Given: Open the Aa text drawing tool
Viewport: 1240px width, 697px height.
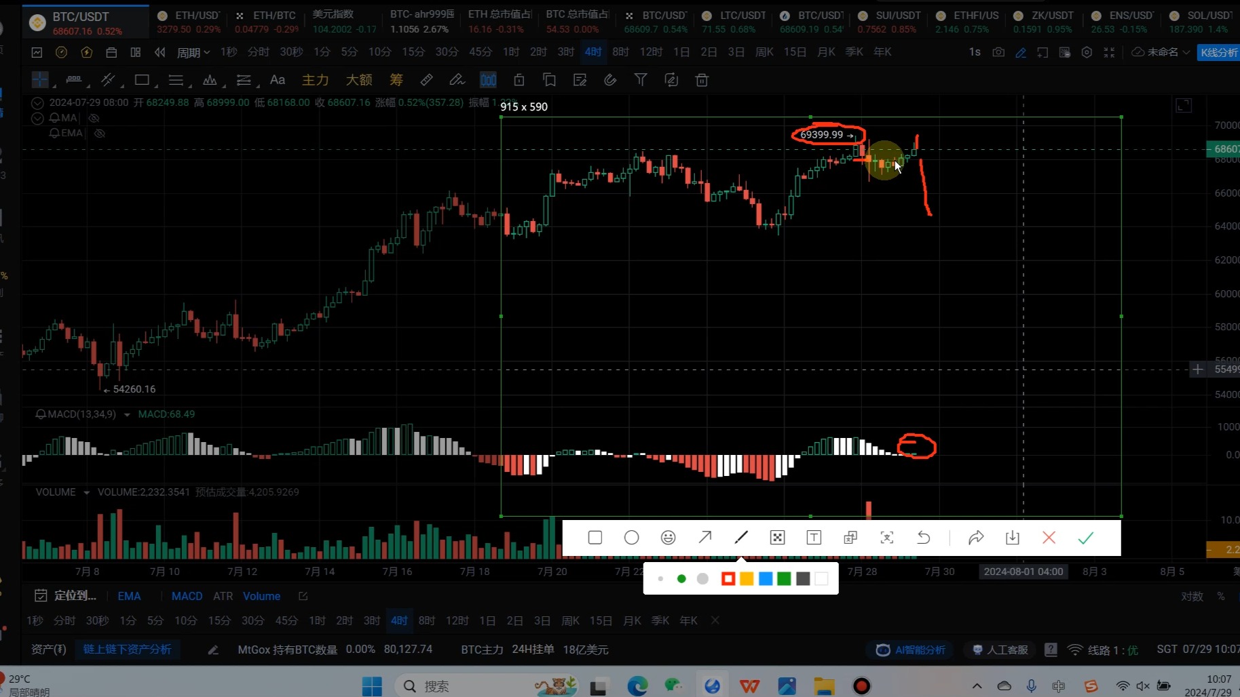Looking at the screenshot, I should pyautogui.click(x=278, y=80).
